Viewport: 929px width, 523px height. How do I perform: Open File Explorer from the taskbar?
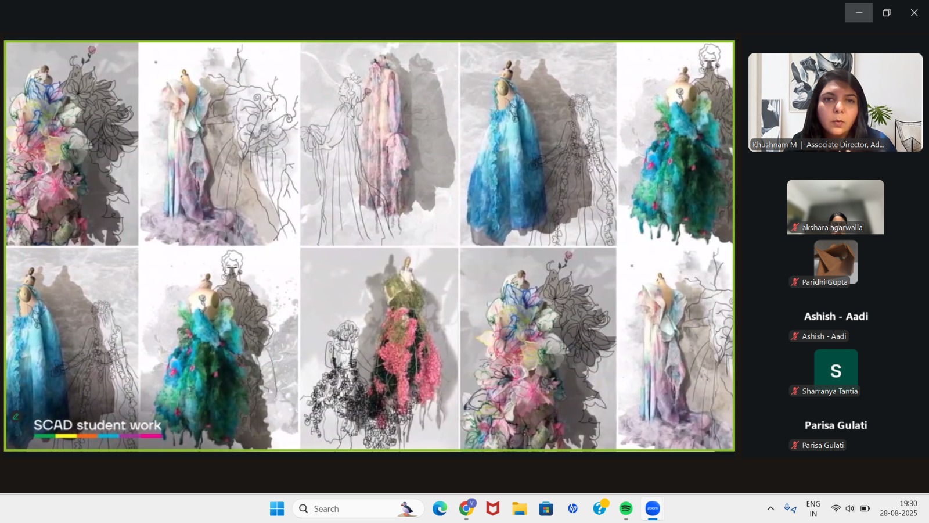tap(519, 509)
